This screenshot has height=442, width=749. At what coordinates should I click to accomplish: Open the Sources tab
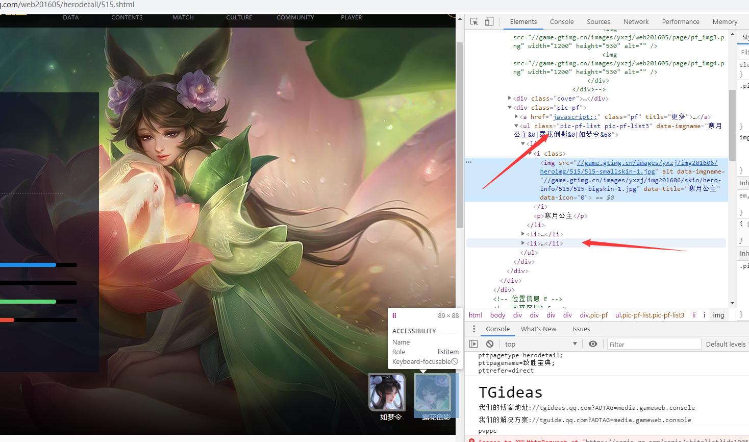[598, 21]
